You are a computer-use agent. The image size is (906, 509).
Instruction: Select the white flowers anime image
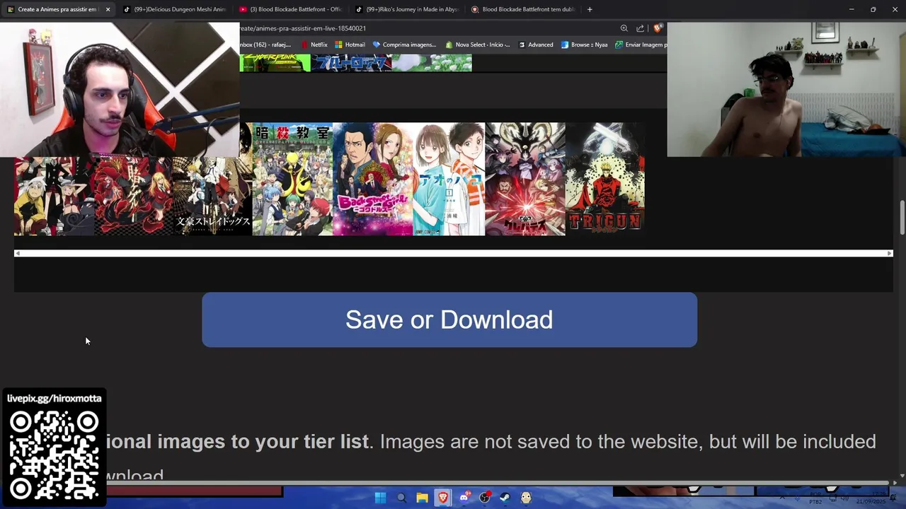tap(432, 63)
